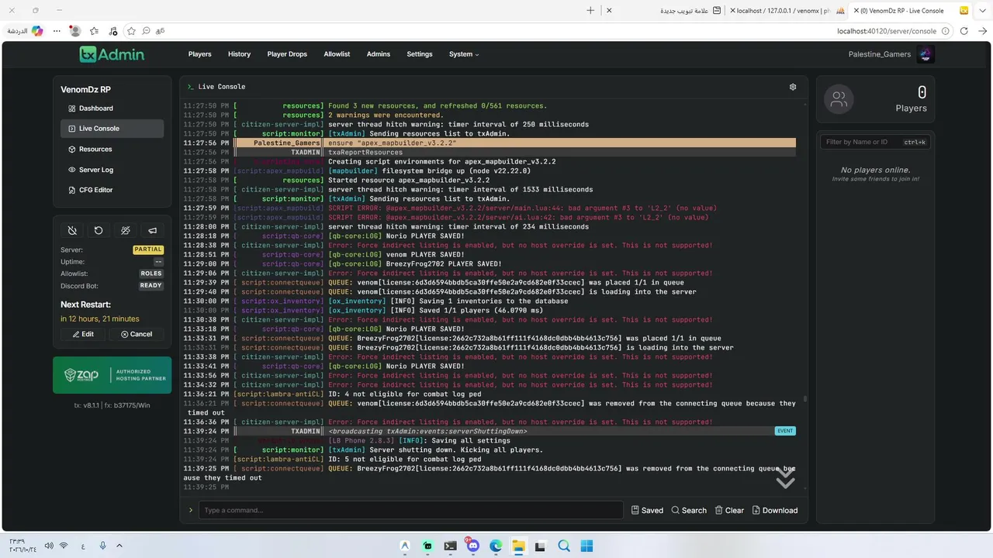
Task: Click the console Search button
Action: [689, 510]
